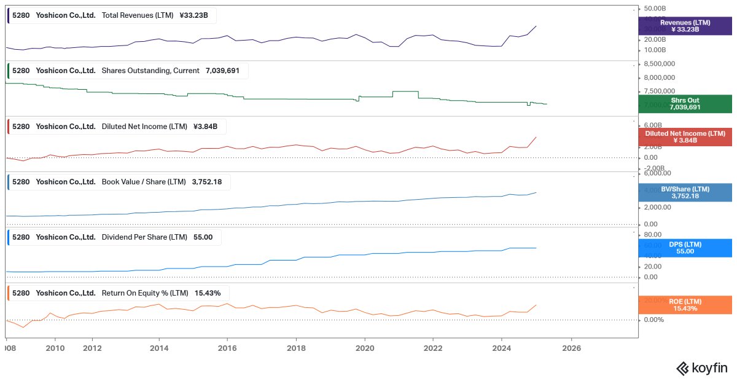Click the purple Revenues (LTM) value badge
This screenshot has width=737, height=381.
[x=685, y=26]
